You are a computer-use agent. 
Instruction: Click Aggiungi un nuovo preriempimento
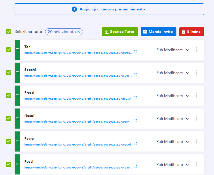coord(109,9)
